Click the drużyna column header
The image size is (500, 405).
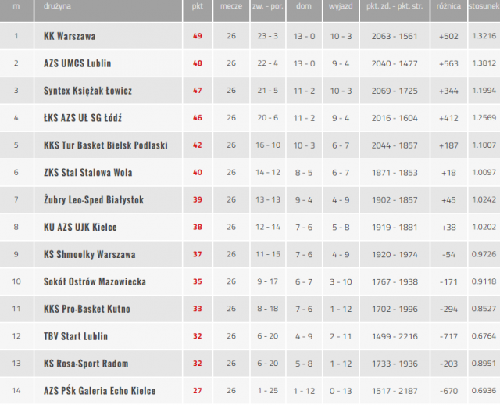click(57, 6)
